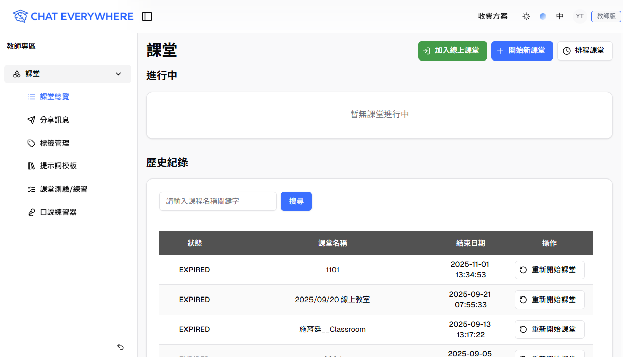
Task: Click the restart icon in the 1101 row
Action: click(x=523, y=270)
